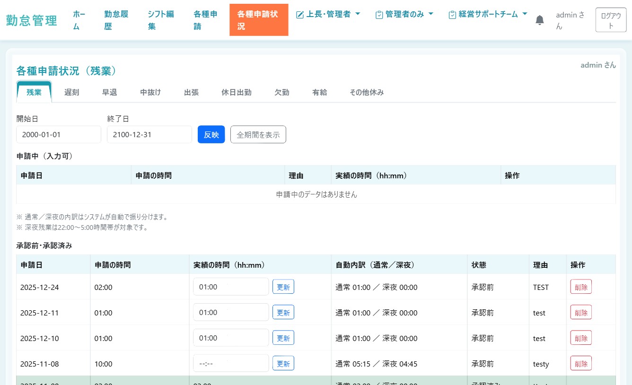Switch to the 遅刻 tab
This screenshot has width=632, height=385.
tap(72, 92)
